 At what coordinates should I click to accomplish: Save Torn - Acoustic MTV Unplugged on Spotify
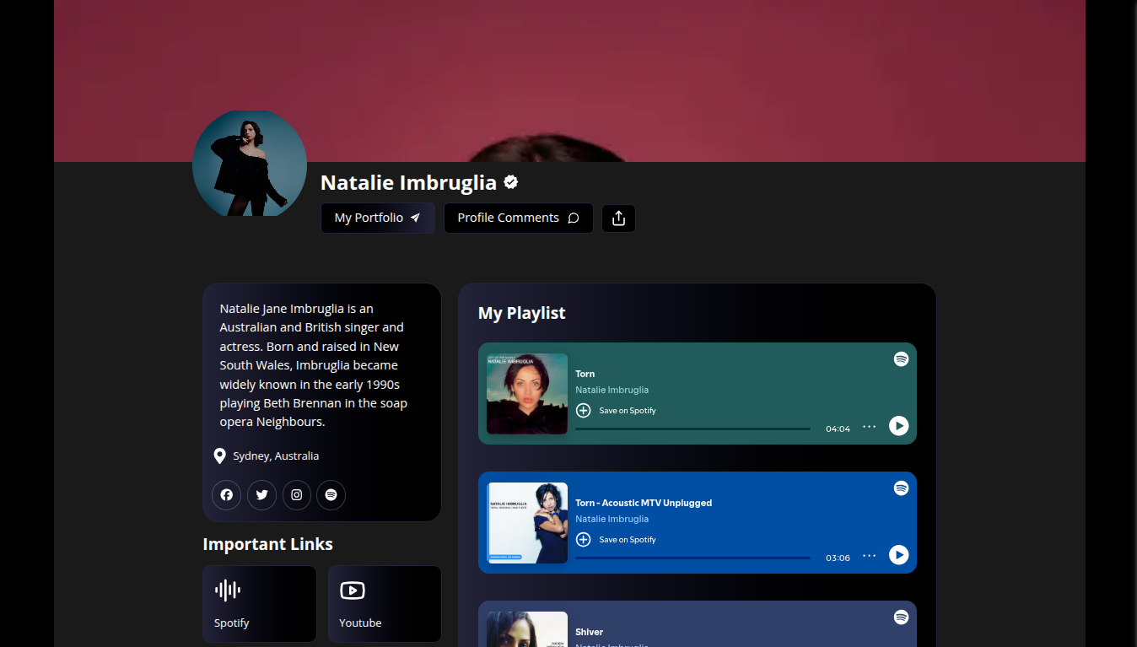(583, 540)
